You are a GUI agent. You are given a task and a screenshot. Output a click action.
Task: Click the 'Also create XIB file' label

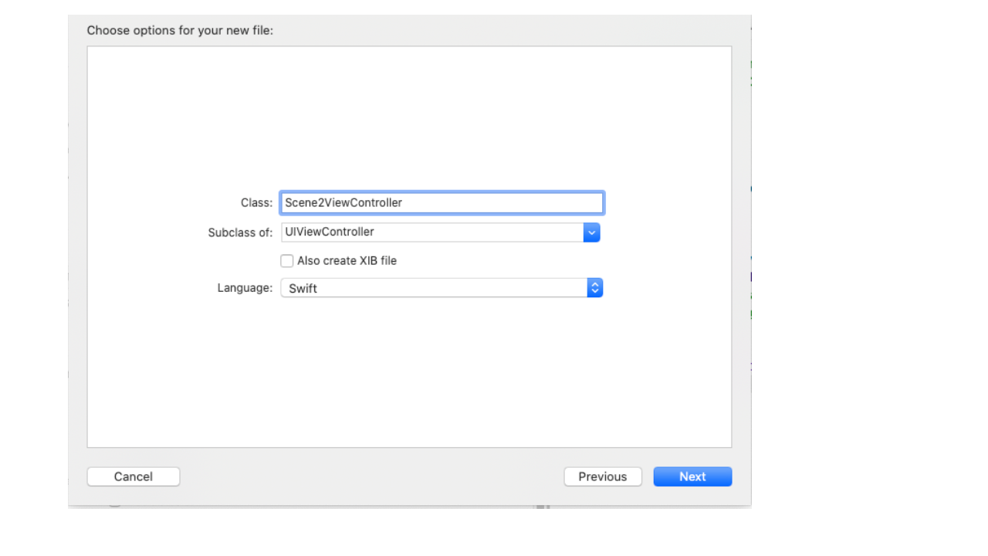point(347,261)
